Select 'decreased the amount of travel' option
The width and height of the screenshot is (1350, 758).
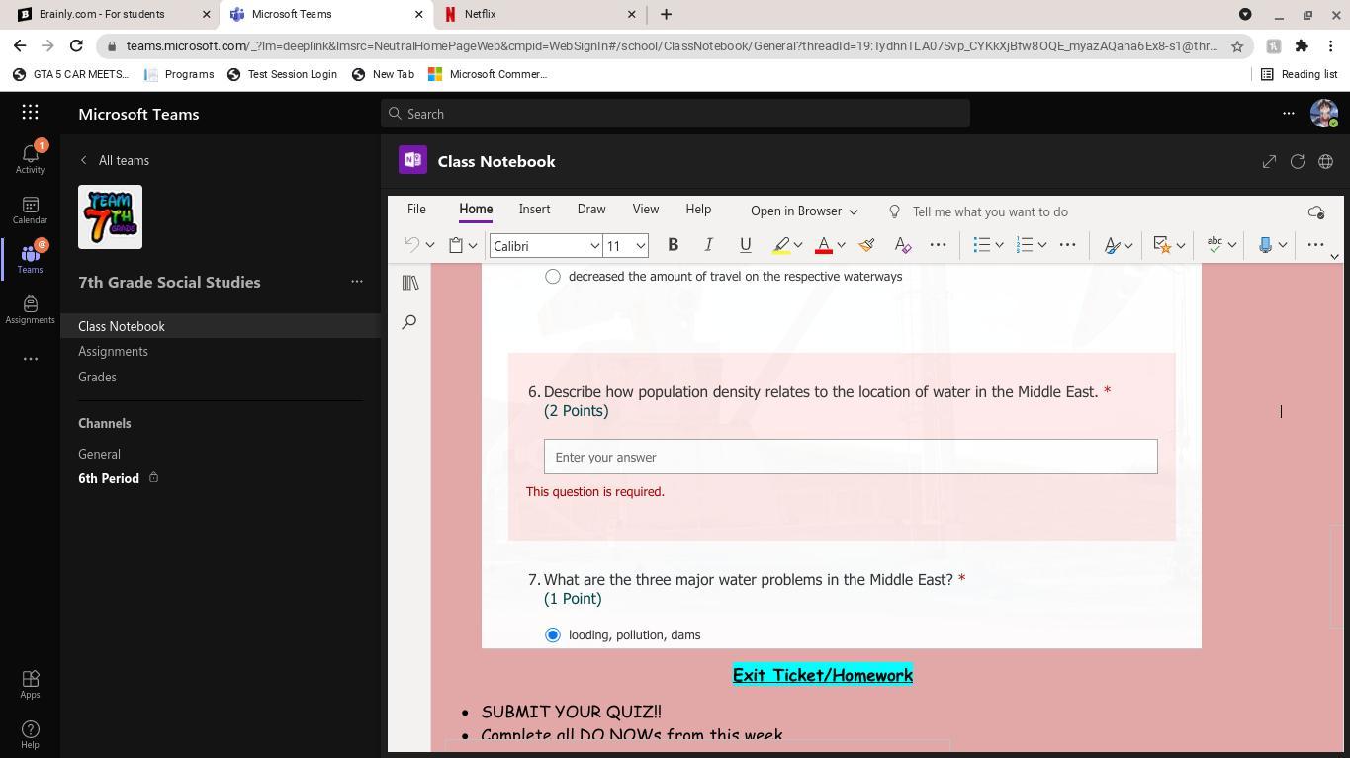(x=553, y=277)
